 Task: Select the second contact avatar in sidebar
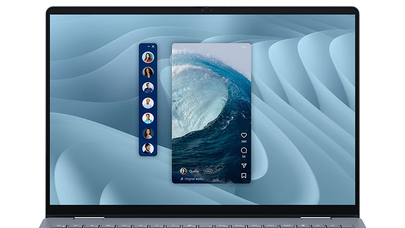[x=148, y=72]
